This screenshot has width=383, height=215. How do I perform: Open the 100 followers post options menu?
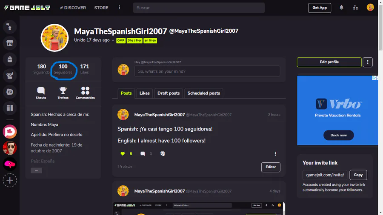point(275,153)
